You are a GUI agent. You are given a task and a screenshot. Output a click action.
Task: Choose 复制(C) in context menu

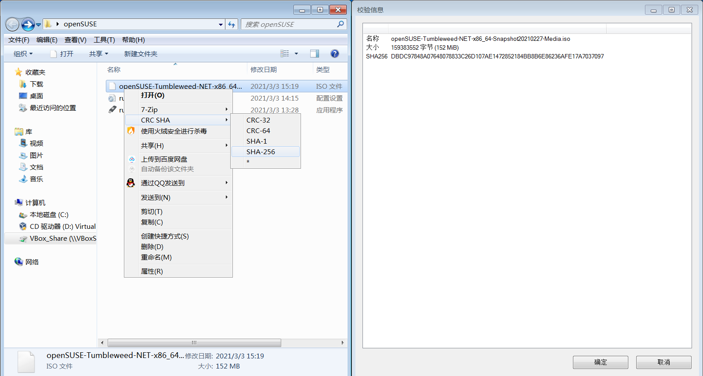click(x=178, y=222)
